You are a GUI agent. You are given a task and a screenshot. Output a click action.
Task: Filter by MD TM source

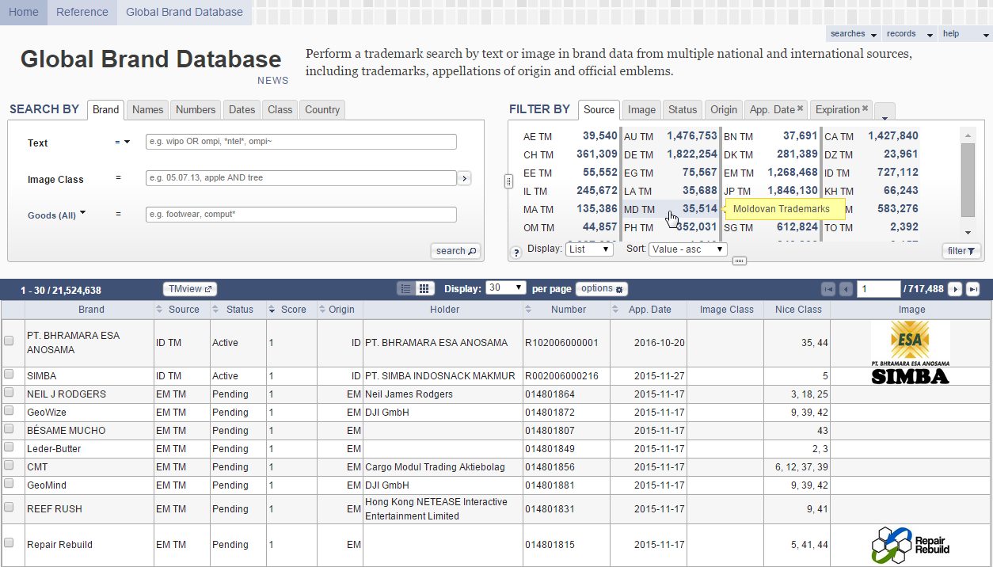click(x=670, y=209)
